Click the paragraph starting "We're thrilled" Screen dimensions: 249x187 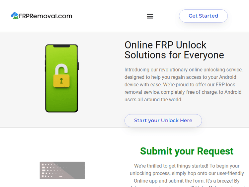pyautogui.click(x=187, y=173)
